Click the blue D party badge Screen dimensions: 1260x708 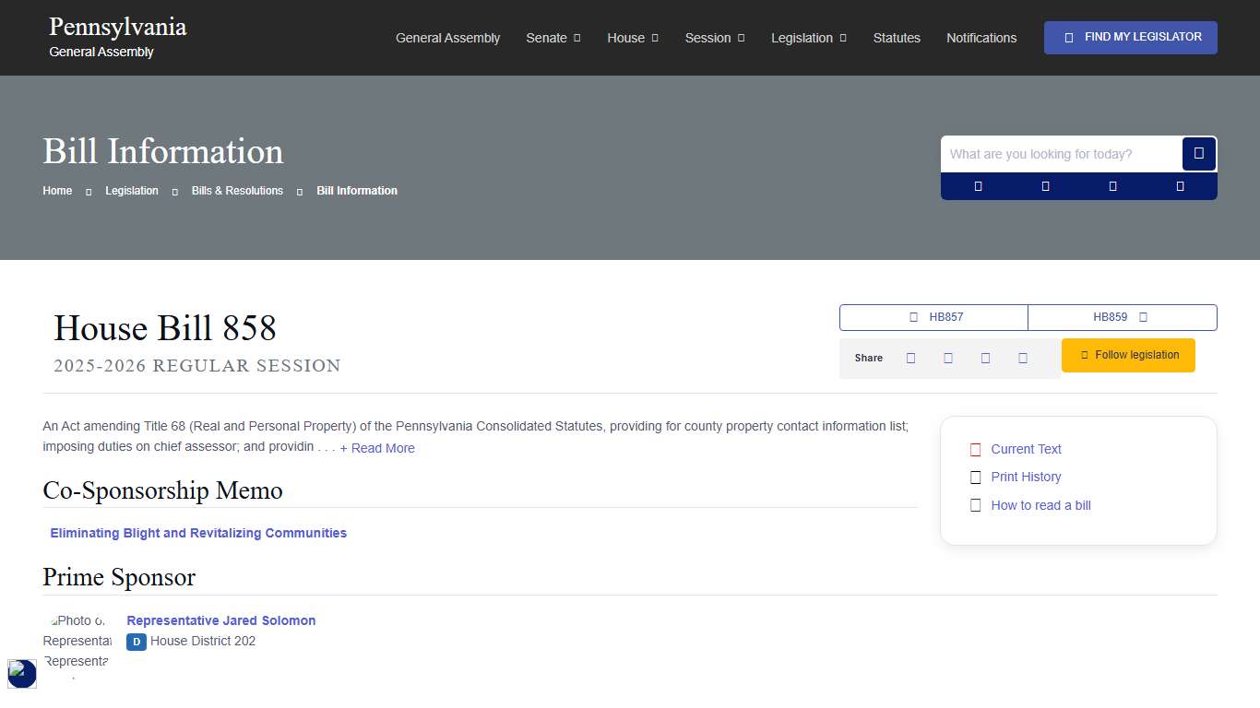click(137, 642)
